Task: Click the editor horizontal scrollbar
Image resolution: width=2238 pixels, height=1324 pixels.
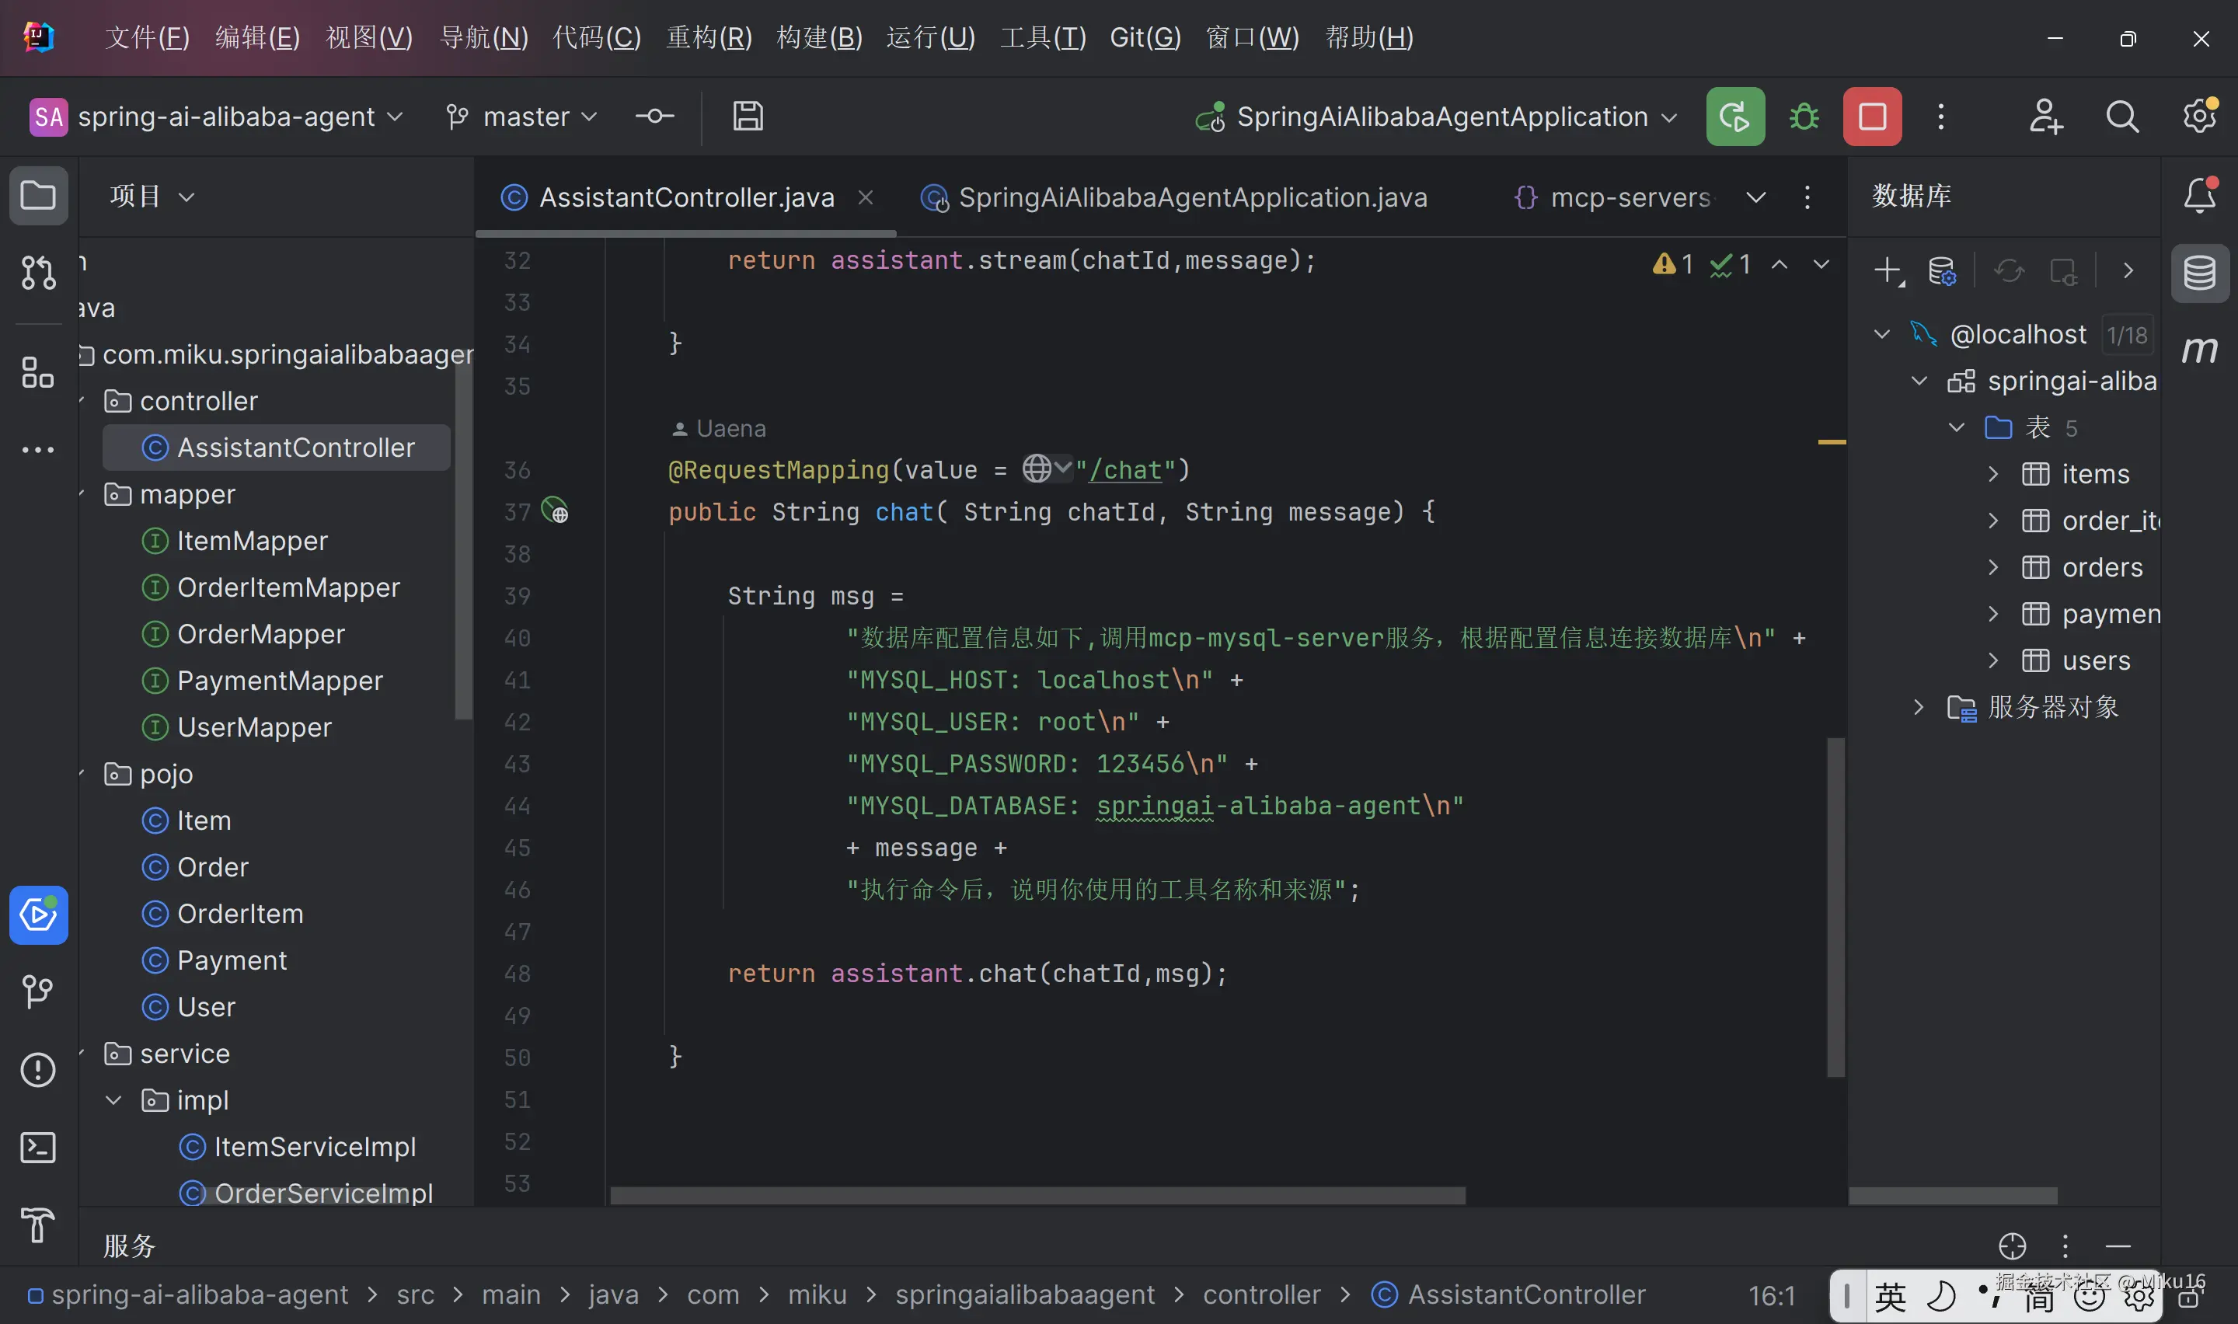Action: pos(1037,1196)
